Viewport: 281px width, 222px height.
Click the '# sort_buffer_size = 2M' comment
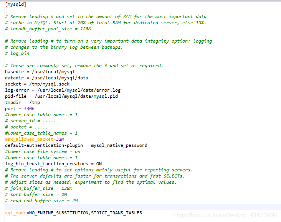coord(36,194)
